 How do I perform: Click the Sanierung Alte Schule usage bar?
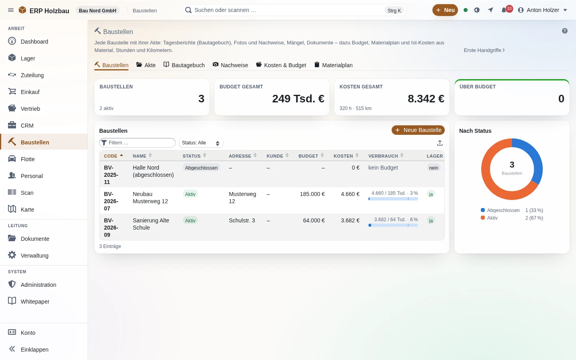click(393, 225)
